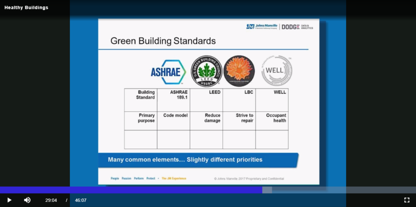416x207 pixels.
Task: Click the WELL building standard logo
Action: coord(276,71)
